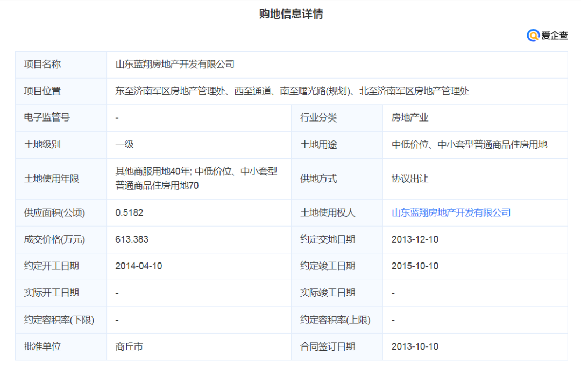Click the 项目位置 address text
581x369 pixels.
point(292,91)
